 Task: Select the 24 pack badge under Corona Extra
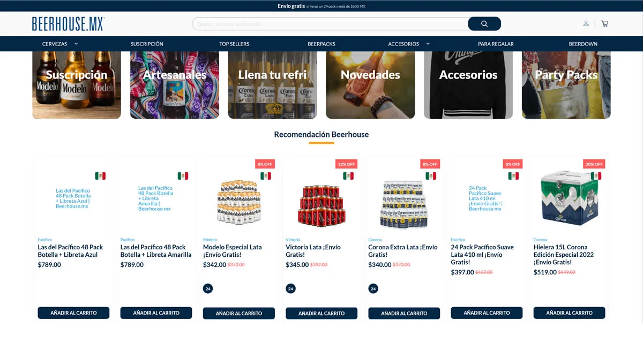(373, 288)
